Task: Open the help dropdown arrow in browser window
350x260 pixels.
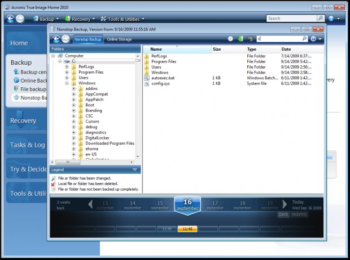Action: tap(320, 39)
